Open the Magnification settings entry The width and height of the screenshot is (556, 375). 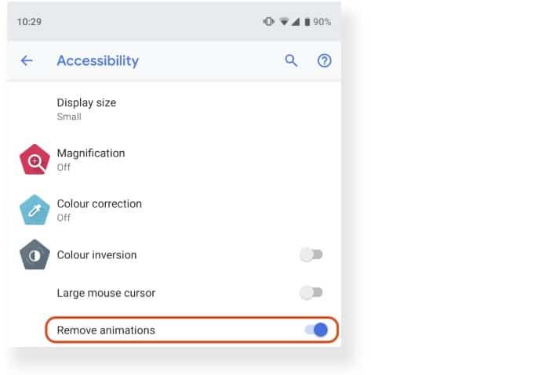tap(174, 160)
